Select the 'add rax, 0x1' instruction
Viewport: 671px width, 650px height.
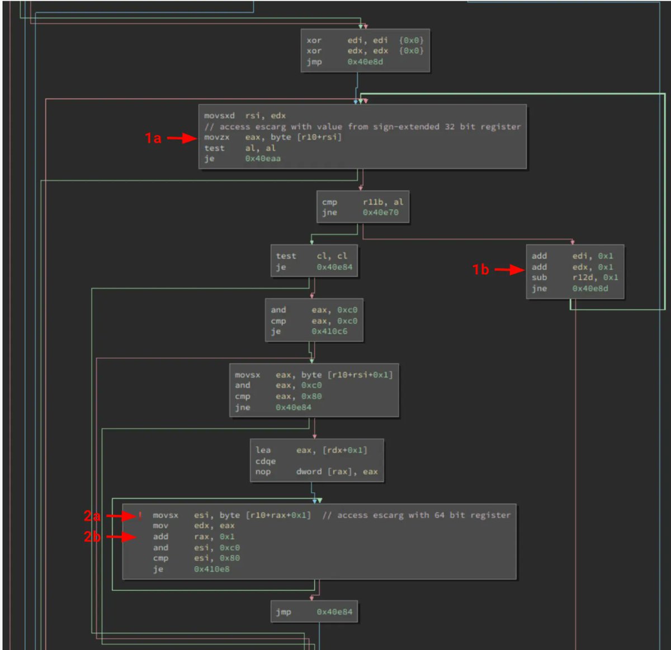(x=194, y=537)
